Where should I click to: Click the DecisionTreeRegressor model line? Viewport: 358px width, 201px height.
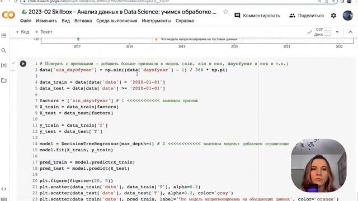[164, 144]
